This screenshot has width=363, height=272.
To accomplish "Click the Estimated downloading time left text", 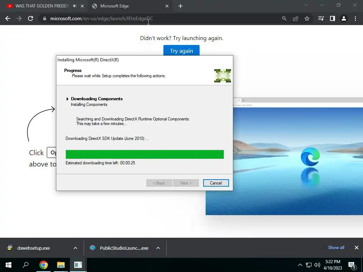I will [x=100, y=163].
